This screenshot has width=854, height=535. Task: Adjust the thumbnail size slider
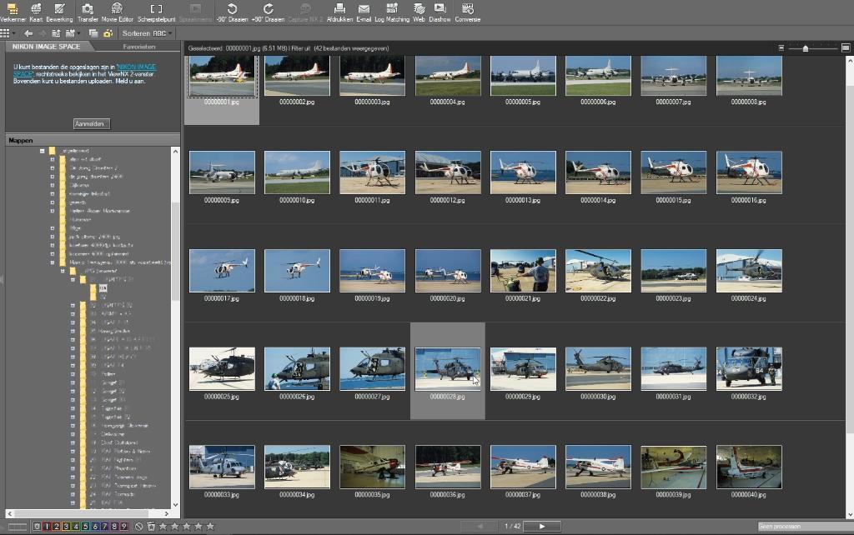click(x=805, y=48)
